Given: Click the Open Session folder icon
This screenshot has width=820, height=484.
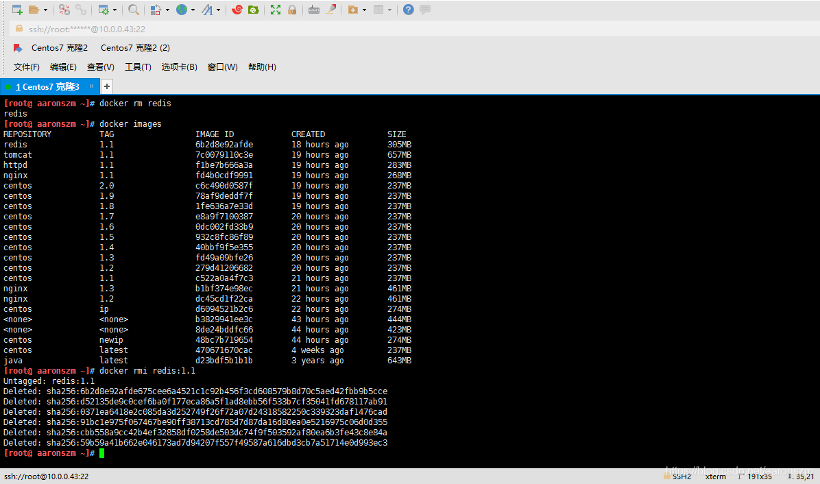Looking at the screenshot, I should (x=34, y=10).
